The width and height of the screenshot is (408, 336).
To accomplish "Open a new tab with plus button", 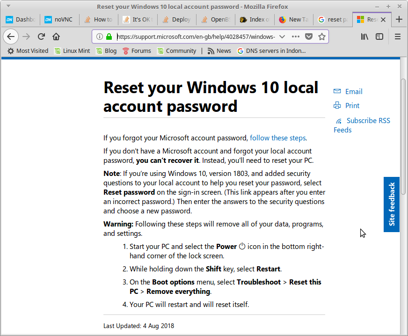I will pyautogui.click(x=399, y=20).
